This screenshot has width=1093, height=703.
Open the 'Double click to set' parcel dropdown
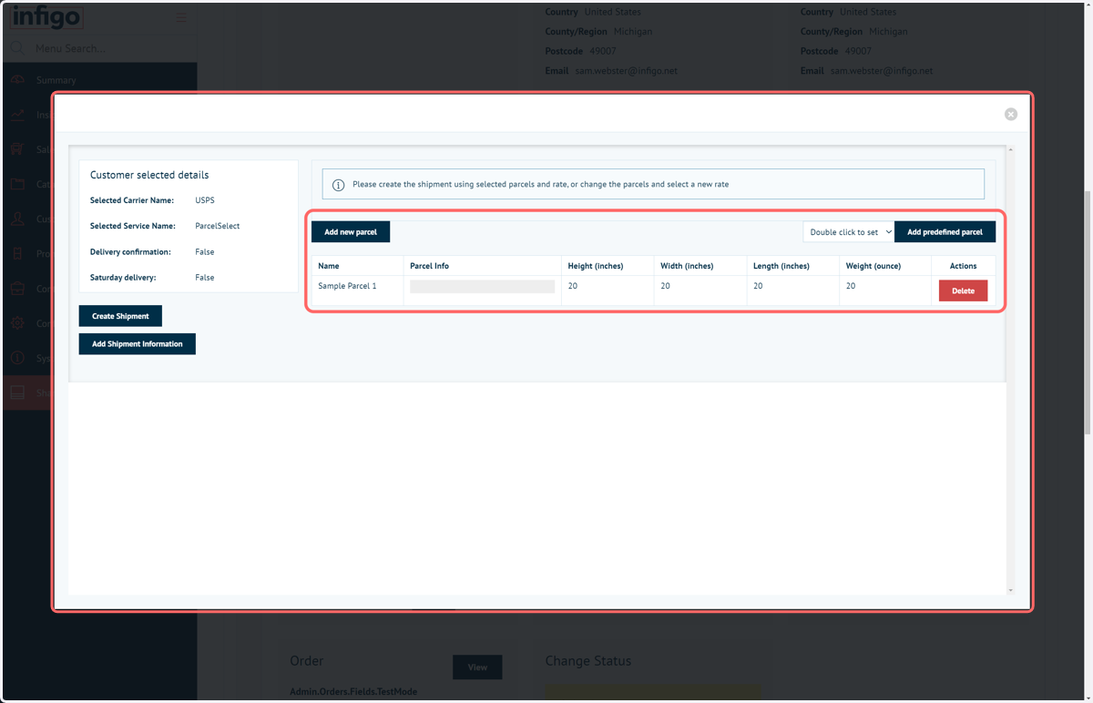[849, 232]
